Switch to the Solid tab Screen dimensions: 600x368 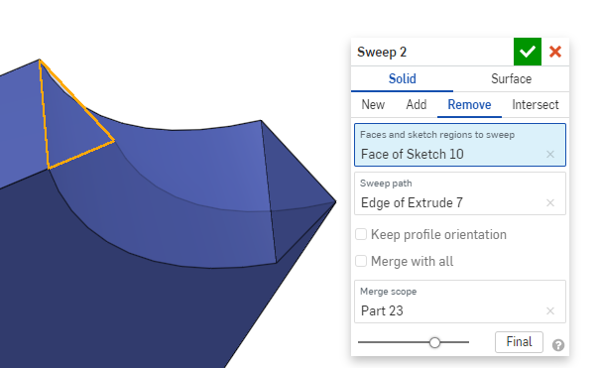pos(403,78)
